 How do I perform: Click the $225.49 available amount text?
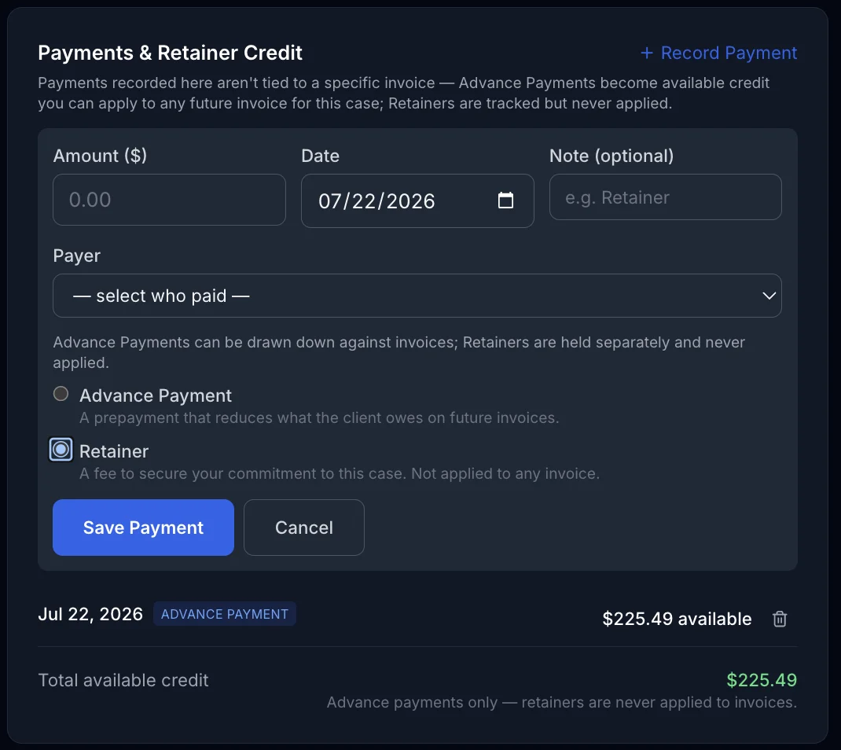[x=677, y=619]
